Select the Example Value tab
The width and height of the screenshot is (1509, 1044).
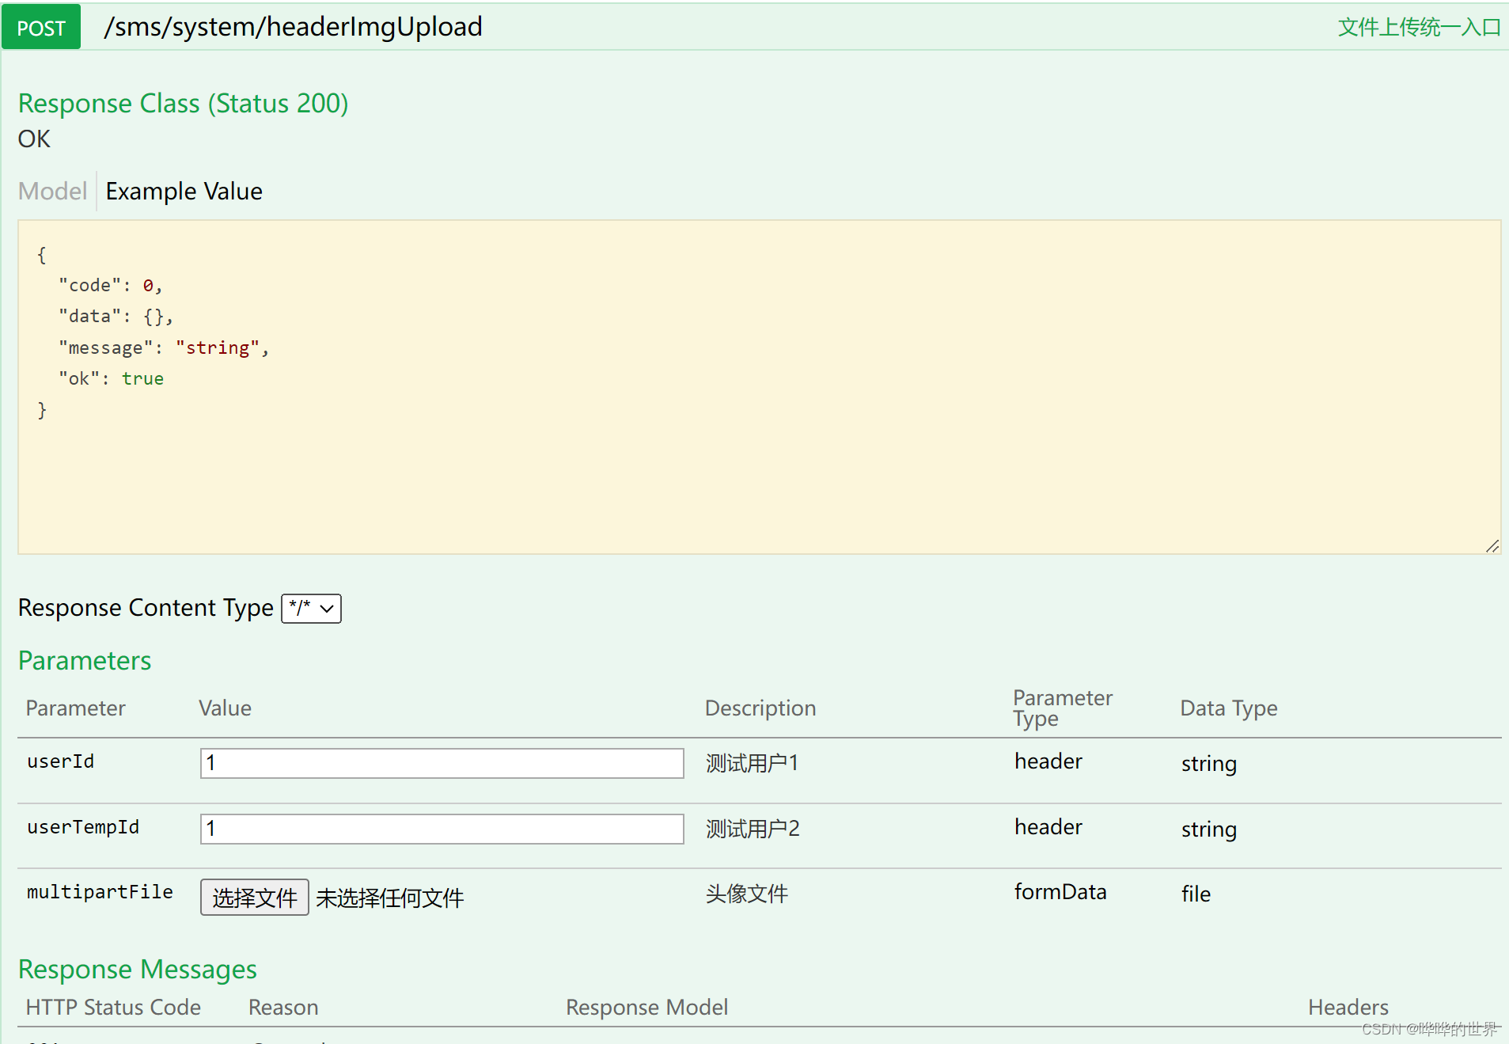184,191
